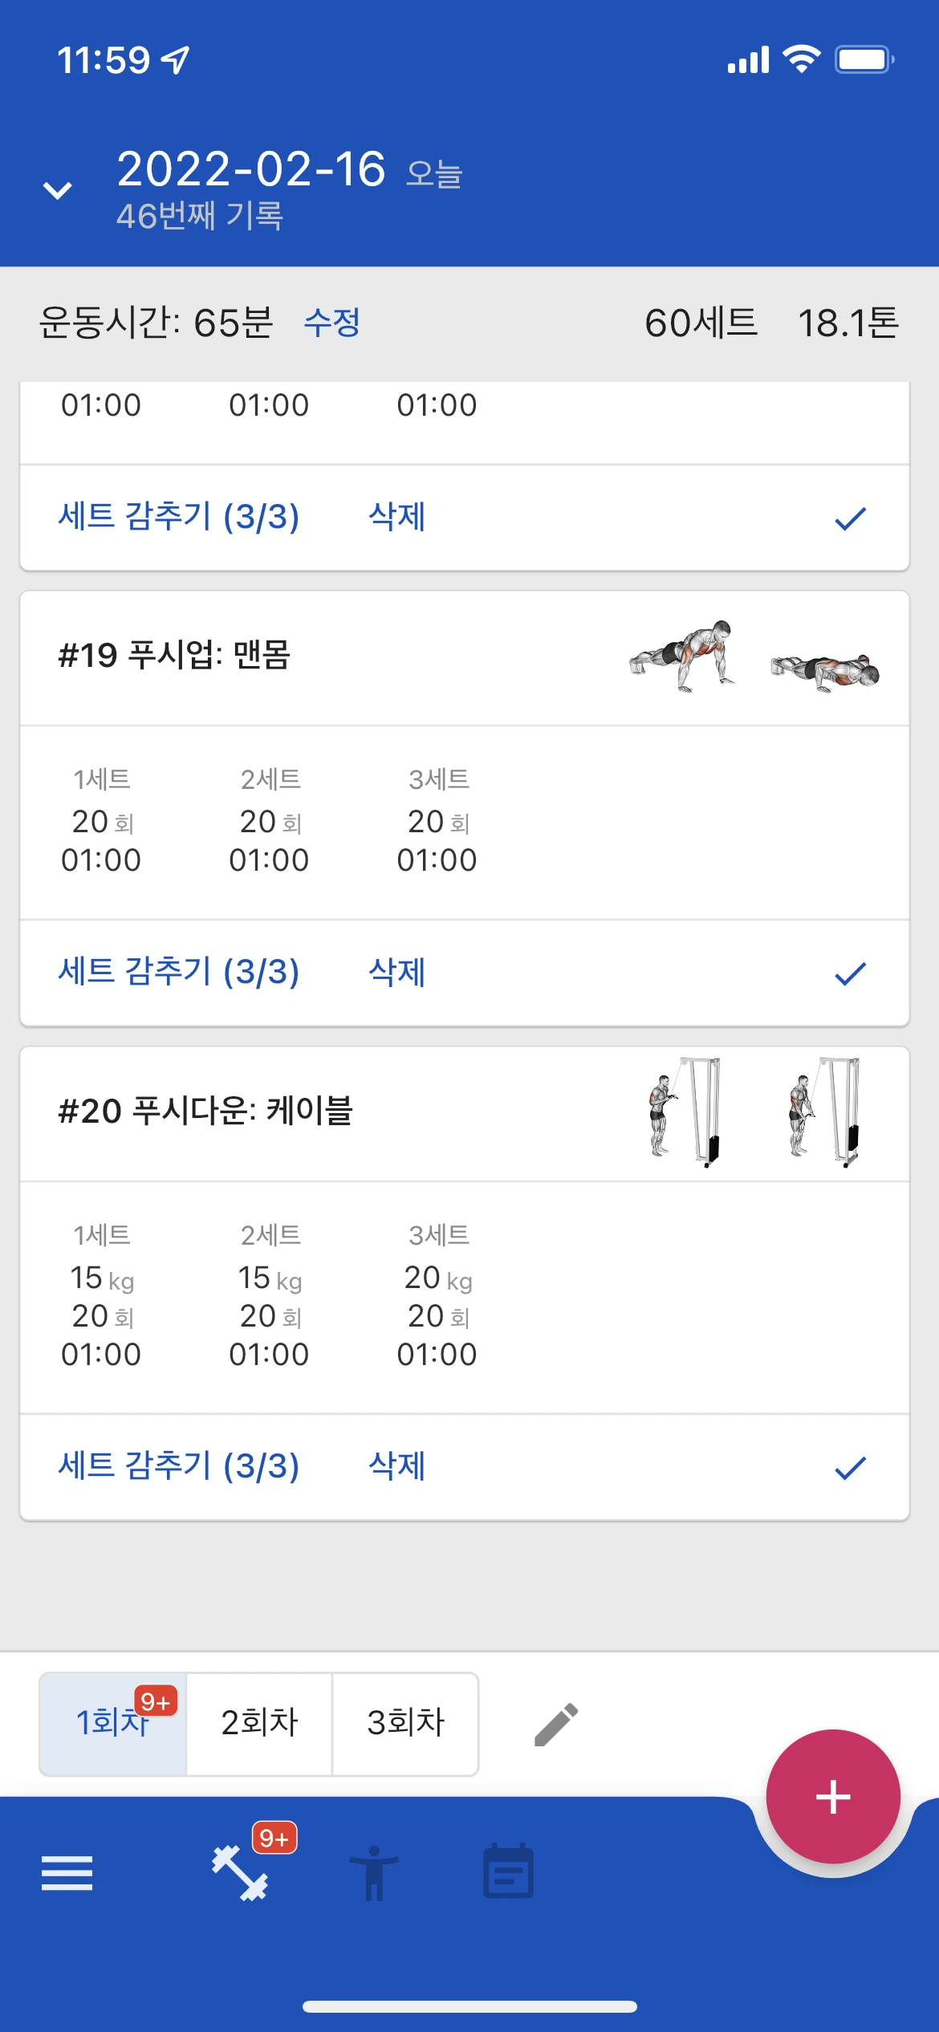Viewport: 939px width, 2032px height.
Task: Expand the date chevron dropdown
Action: (x=58, y=190)
